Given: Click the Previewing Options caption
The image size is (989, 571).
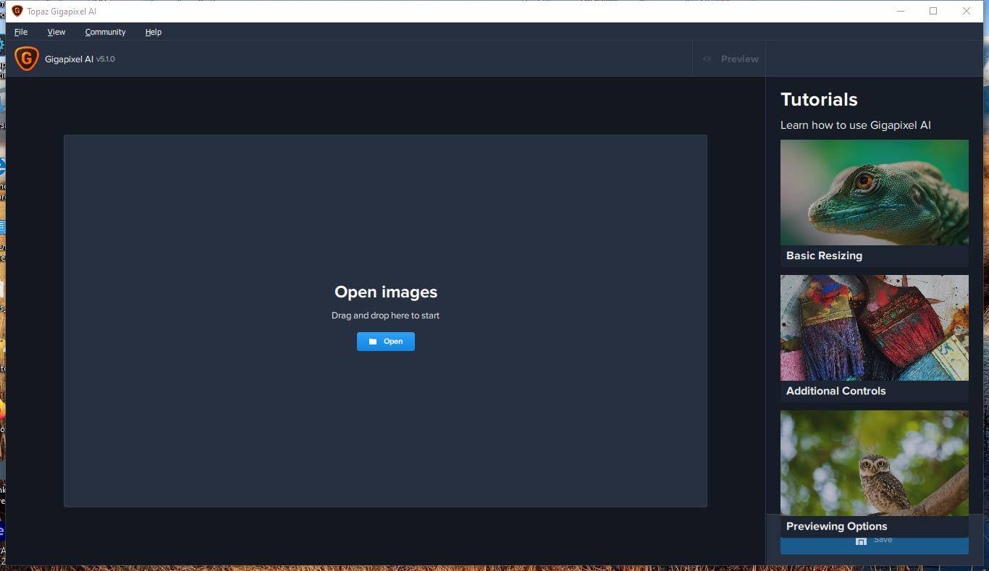Looking at the screenshot, I should (x=836, y=526).
